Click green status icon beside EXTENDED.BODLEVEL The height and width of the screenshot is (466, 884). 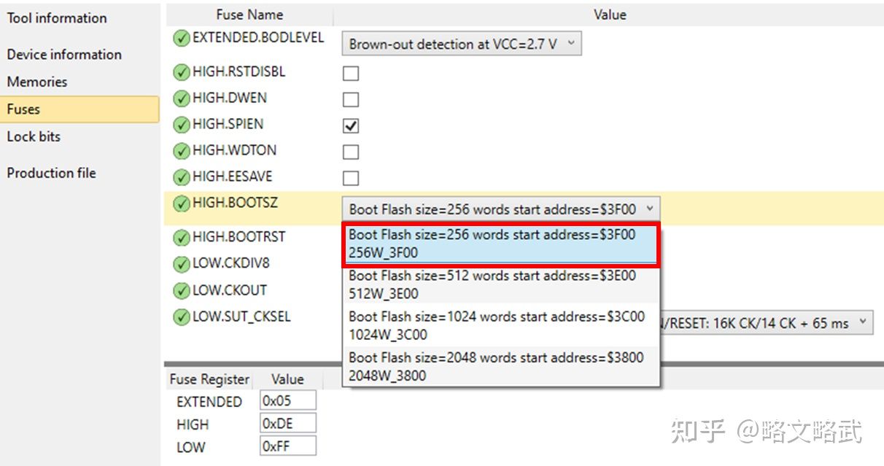[x=182, y=39]
